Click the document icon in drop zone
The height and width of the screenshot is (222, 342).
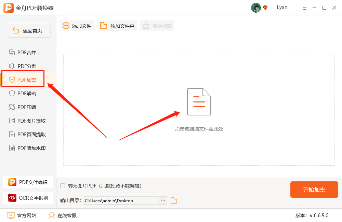[x=199, y=101]
